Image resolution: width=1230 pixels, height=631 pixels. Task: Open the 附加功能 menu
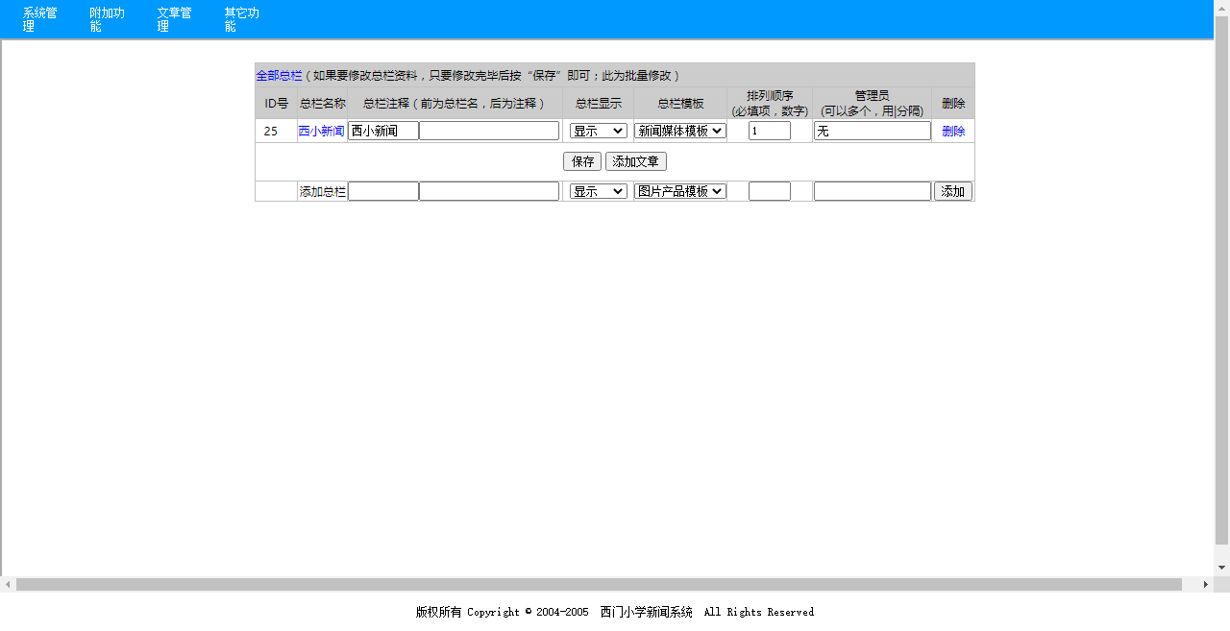(x=108, y=19)
